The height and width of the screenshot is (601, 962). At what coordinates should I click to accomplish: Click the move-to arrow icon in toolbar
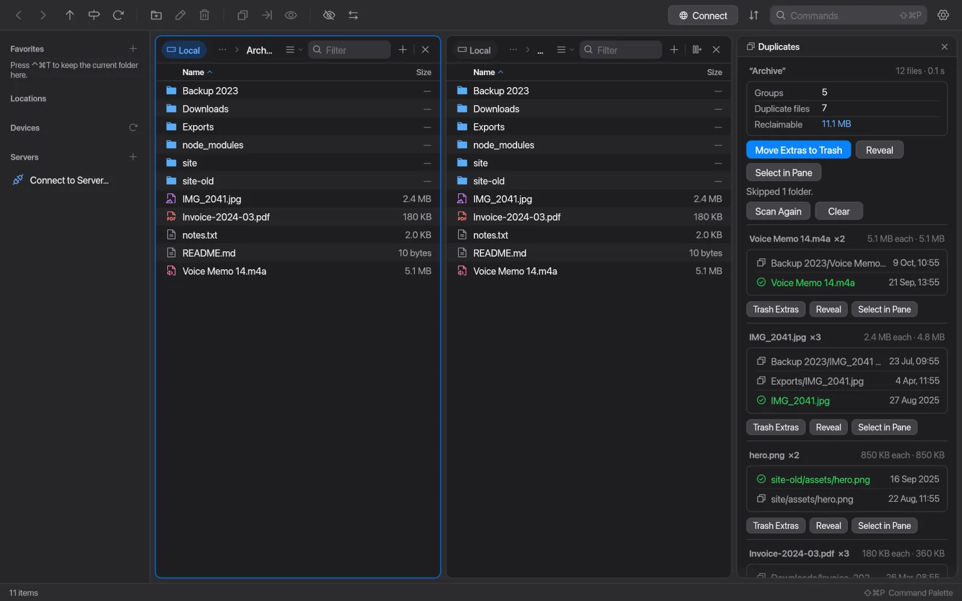(x=267, y=15)
